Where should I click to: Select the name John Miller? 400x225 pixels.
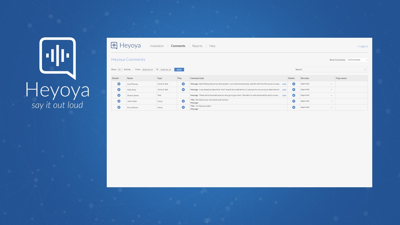(x=132, y=101)
